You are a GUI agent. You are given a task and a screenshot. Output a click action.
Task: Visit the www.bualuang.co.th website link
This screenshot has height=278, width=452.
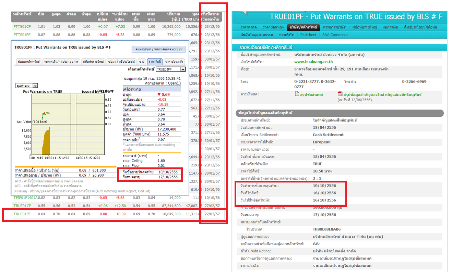313,62
